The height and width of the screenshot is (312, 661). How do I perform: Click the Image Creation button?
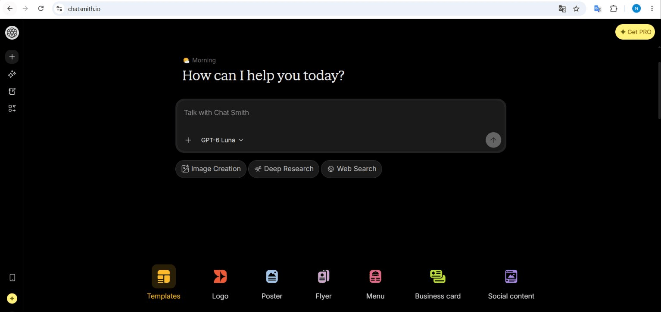(211, 169)
